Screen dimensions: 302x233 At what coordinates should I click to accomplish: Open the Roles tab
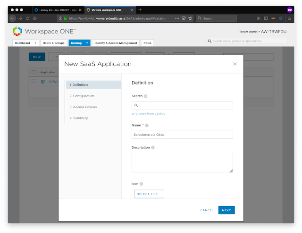(147, 43)
